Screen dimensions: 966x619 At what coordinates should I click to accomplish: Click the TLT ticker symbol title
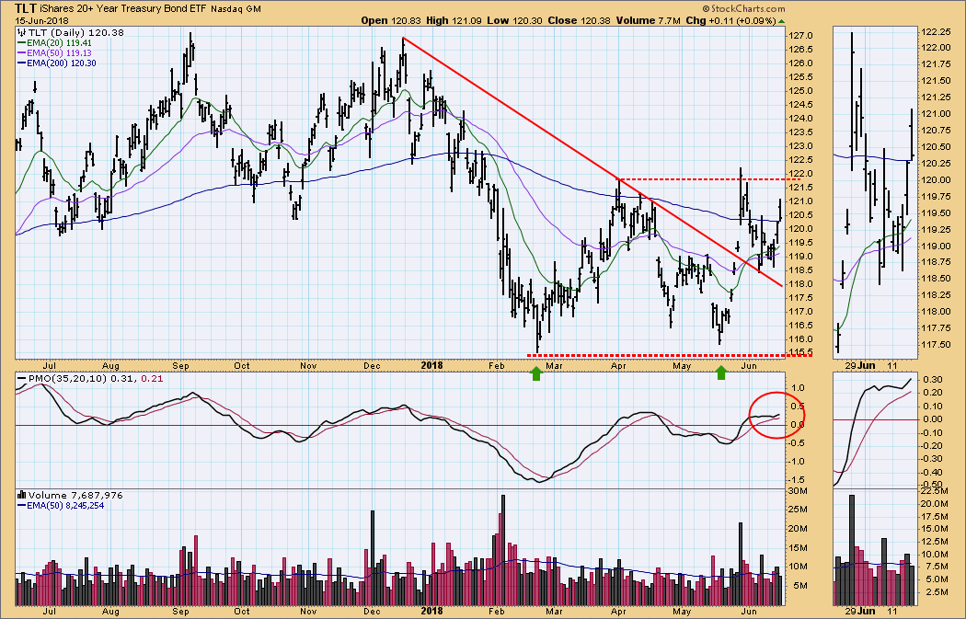(25, 8)
